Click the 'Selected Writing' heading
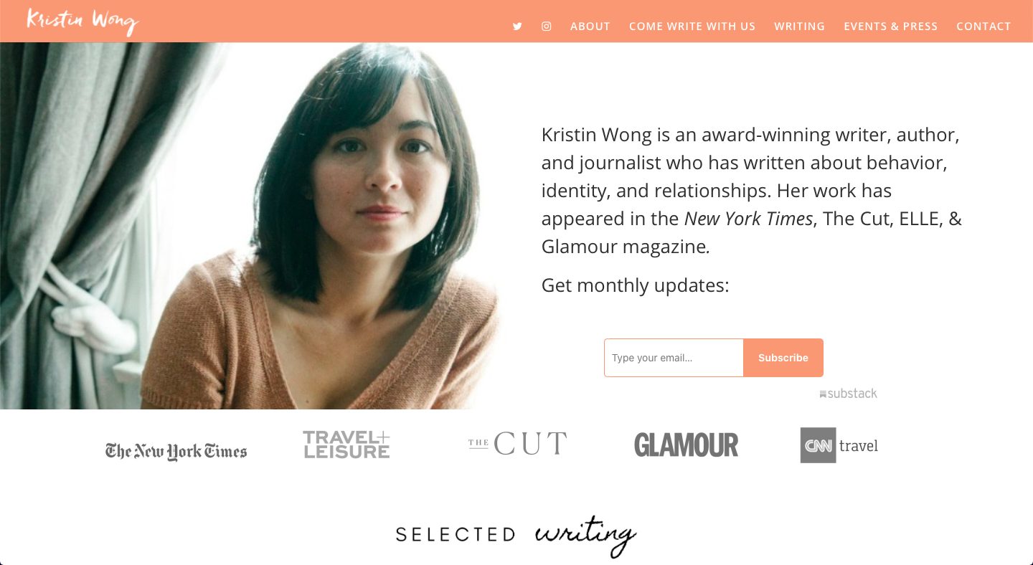This screenshot has width=1033, height=565. click(516, 536)
